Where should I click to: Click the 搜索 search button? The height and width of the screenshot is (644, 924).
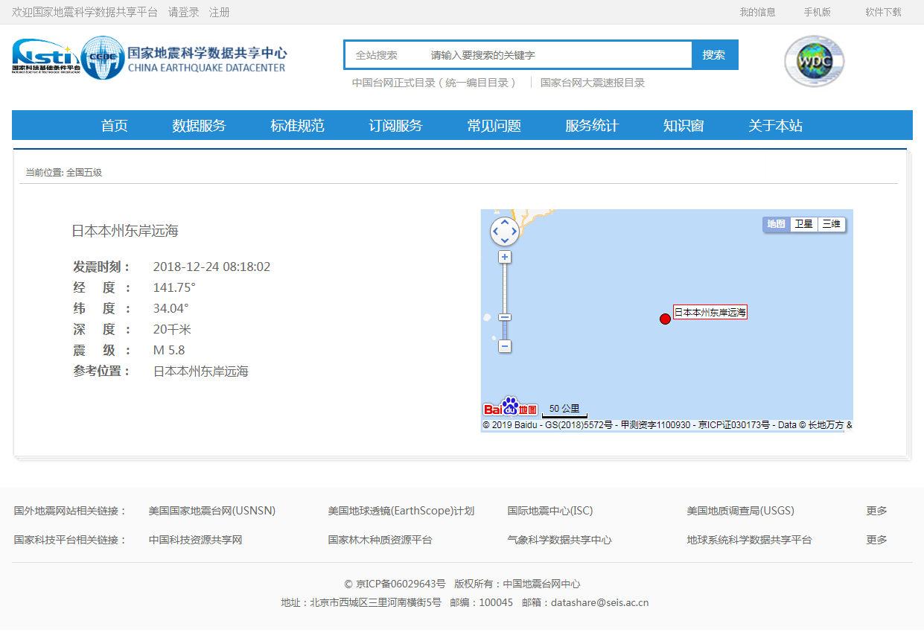[714, 54]
